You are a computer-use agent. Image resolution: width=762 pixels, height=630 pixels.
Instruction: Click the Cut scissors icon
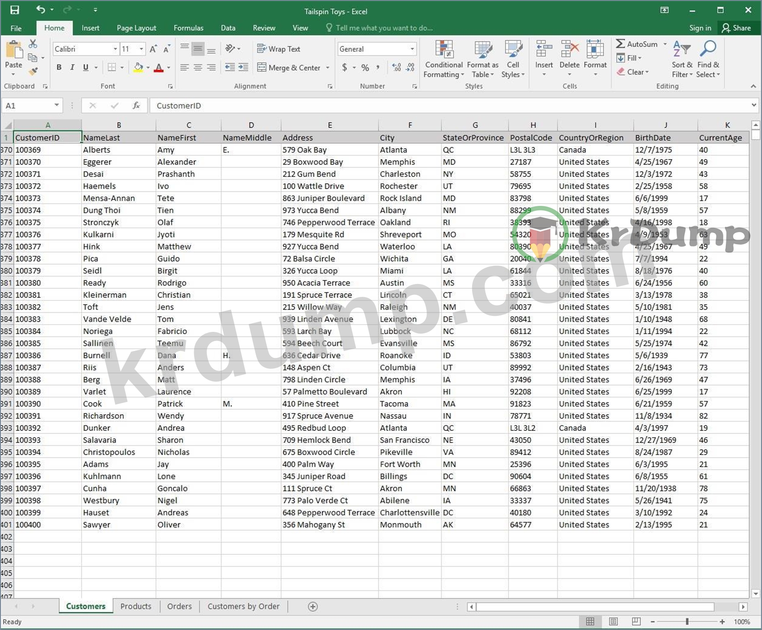pos(33,44)
